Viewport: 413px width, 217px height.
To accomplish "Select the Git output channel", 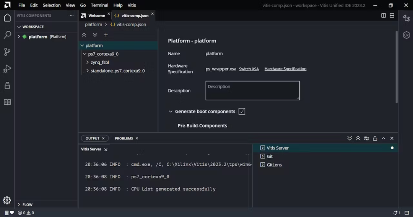I will (x=325, y=156).
